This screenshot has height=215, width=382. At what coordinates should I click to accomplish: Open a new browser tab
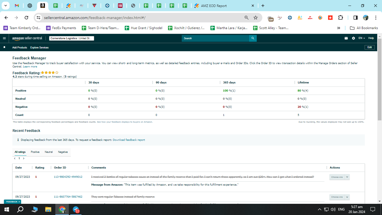263,6
